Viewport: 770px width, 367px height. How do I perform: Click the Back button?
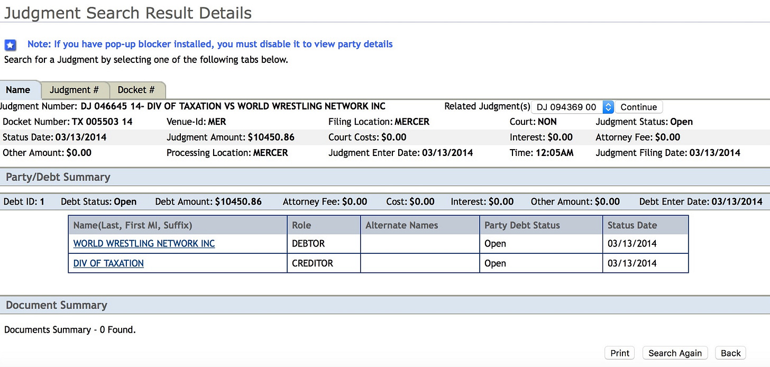click(x=730, y=353)
